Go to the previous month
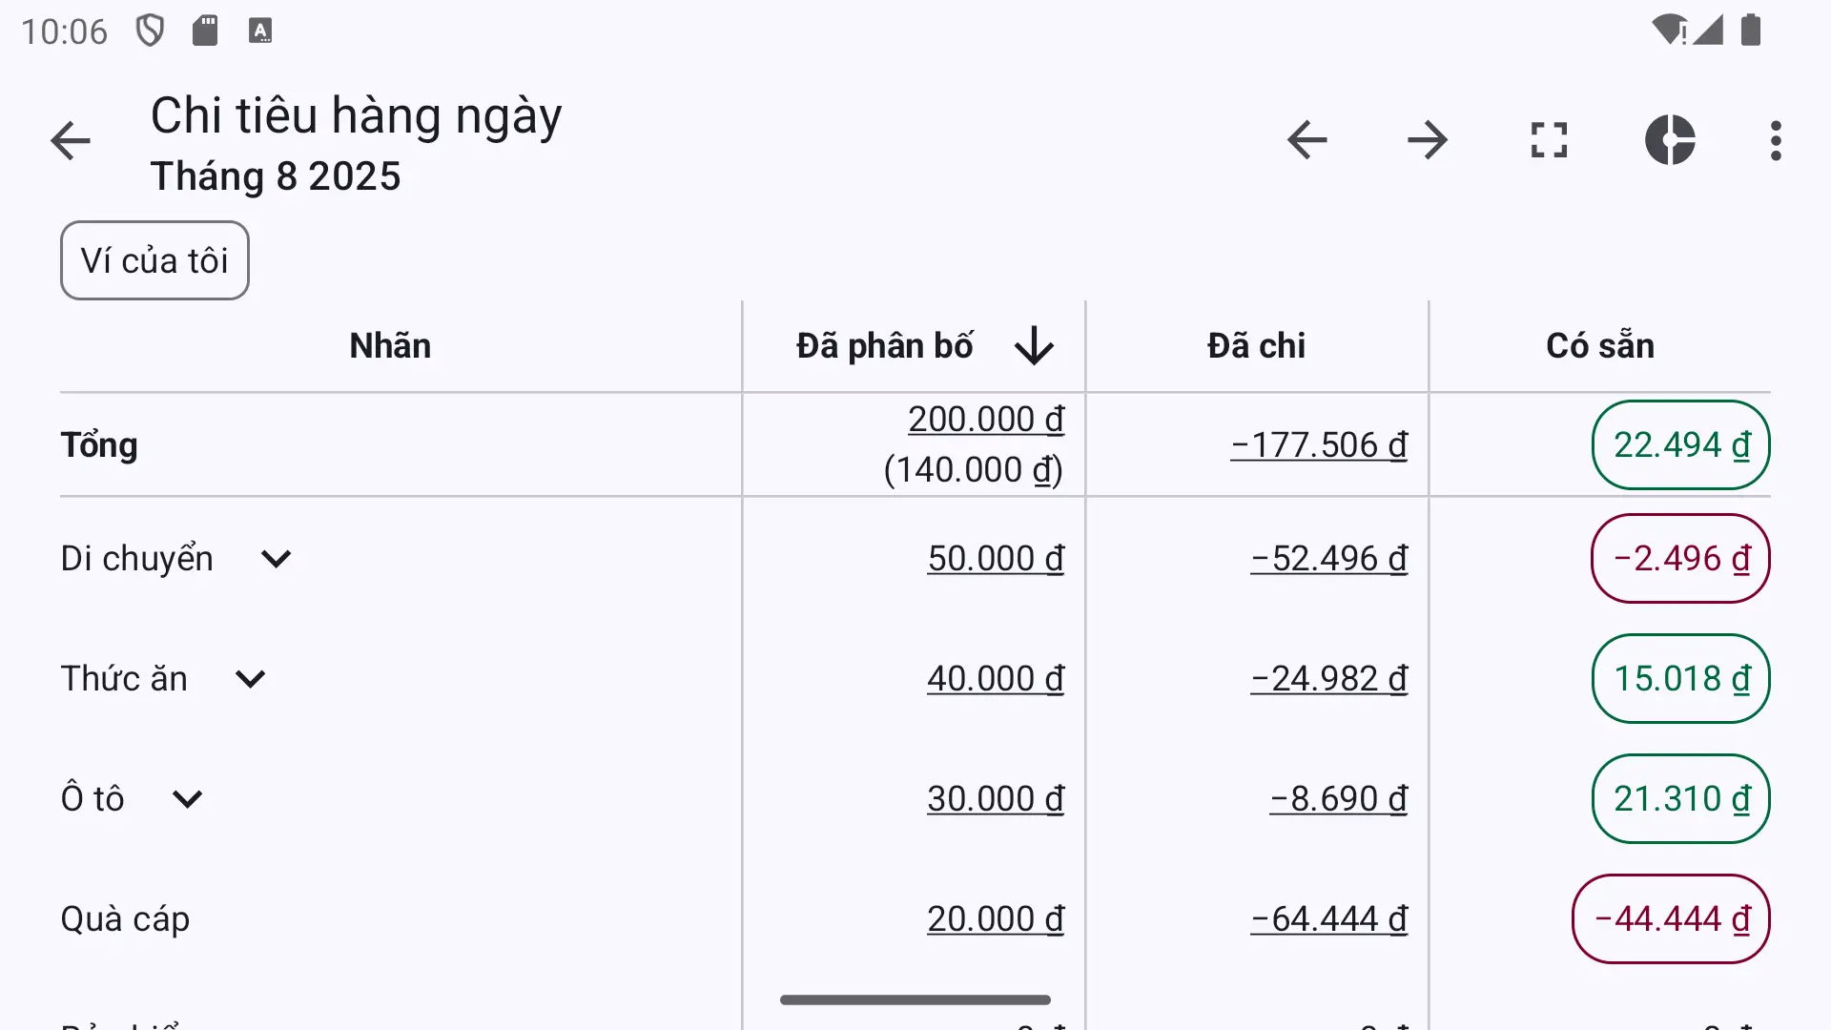1831x1030 pixels. pos(1306,140)
